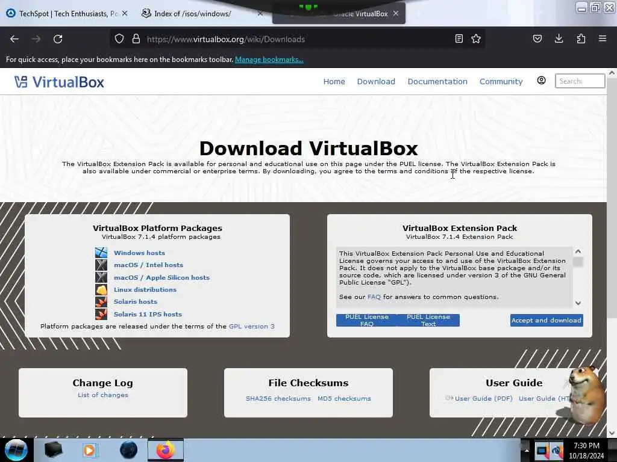Open the List of changes link
The width and height of the screenshot is (617, 462).
click(x=102, y=395)
